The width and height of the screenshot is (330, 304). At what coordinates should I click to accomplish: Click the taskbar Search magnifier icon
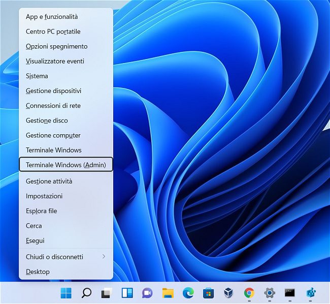tap(86, 293)
